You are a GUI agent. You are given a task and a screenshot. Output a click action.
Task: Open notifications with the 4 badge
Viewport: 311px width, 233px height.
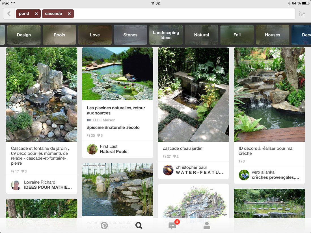point(172,225)
